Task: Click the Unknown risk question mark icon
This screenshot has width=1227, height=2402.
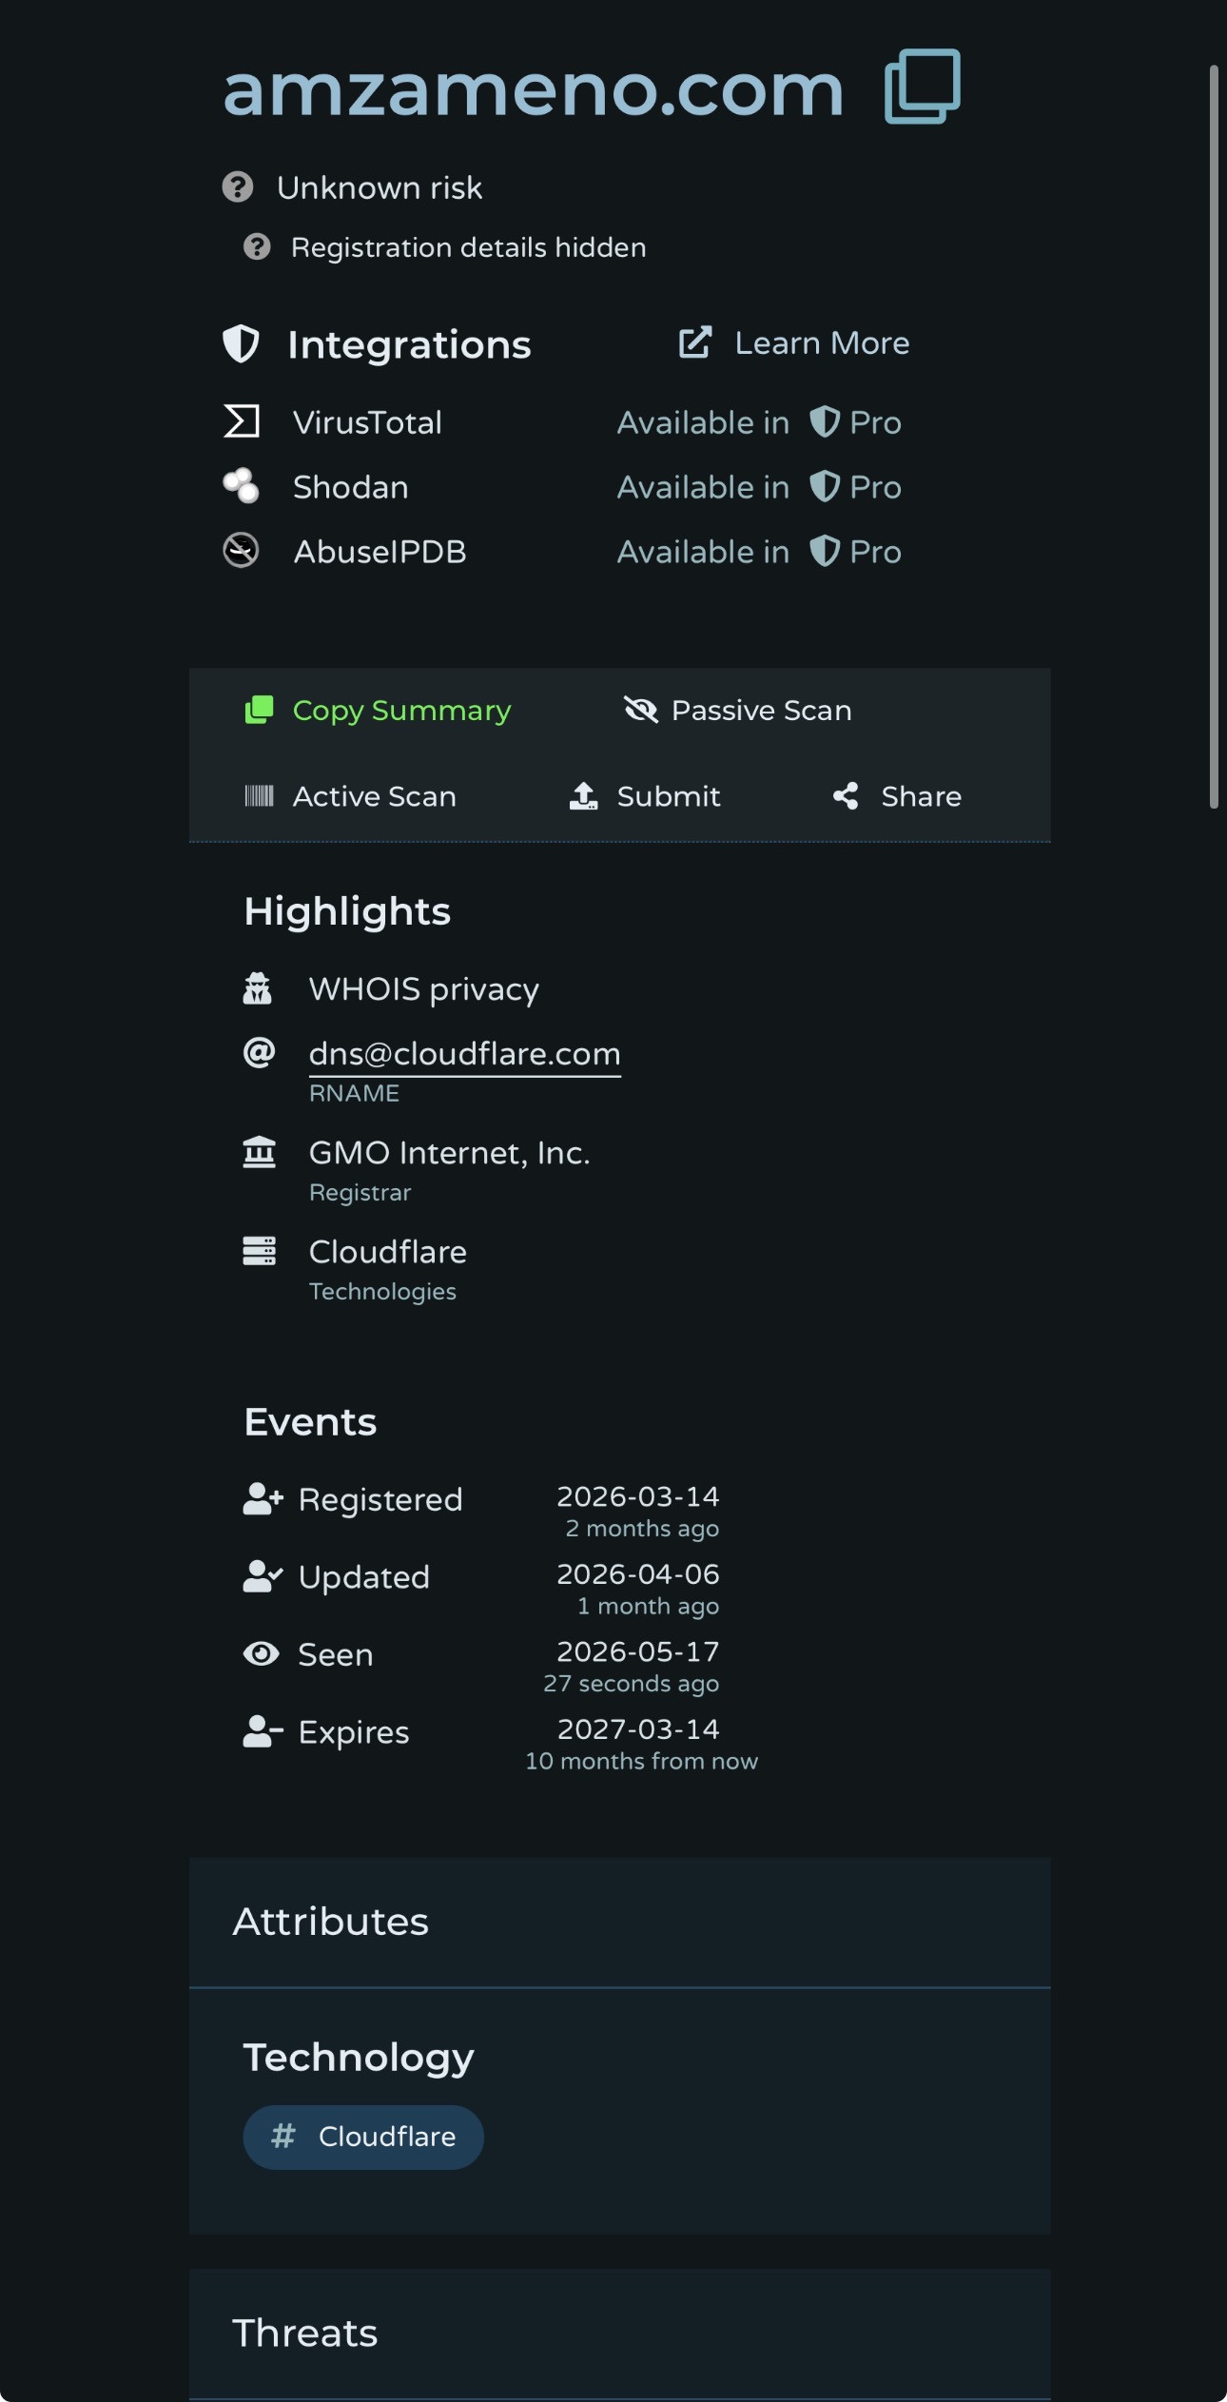Action: pyautogui.click(x=238, y=186)
